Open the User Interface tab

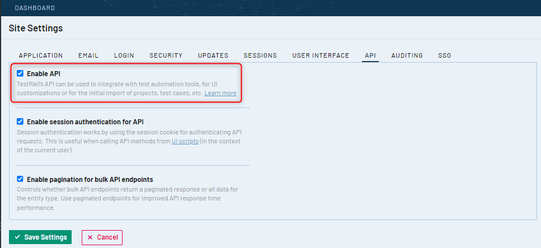pyautogui.click(x=321, y=55)
